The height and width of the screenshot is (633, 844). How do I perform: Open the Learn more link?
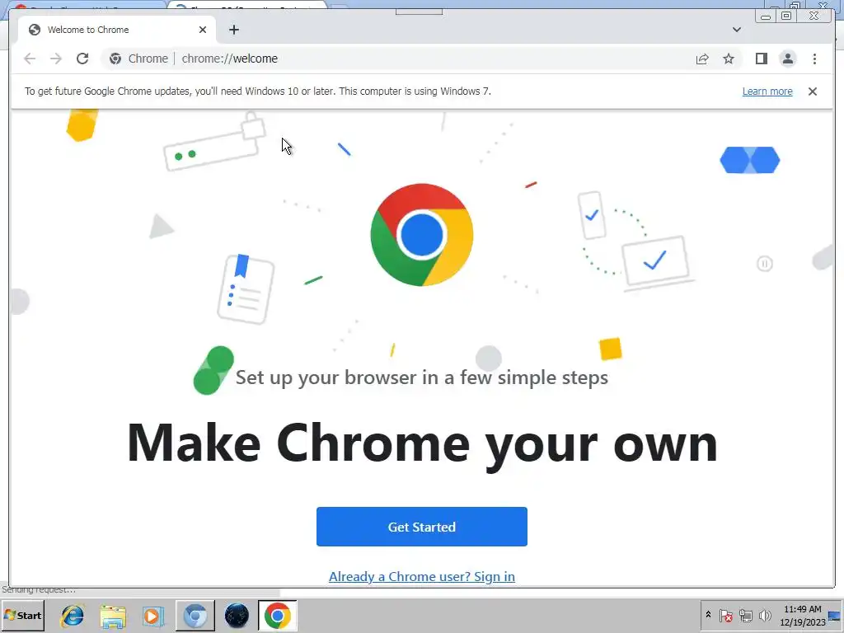767,91
